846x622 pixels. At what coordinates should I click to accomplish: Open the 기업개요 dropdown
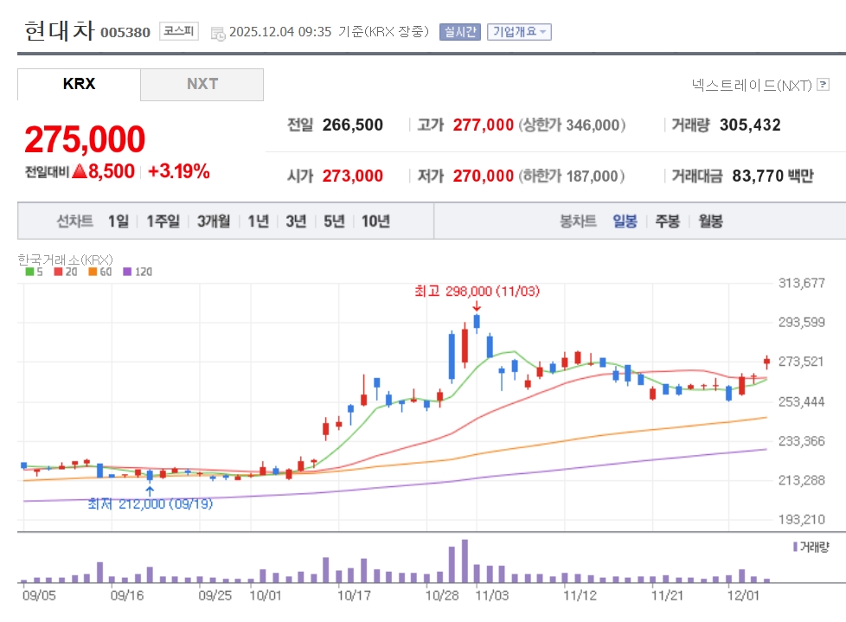tap(519, 32)
